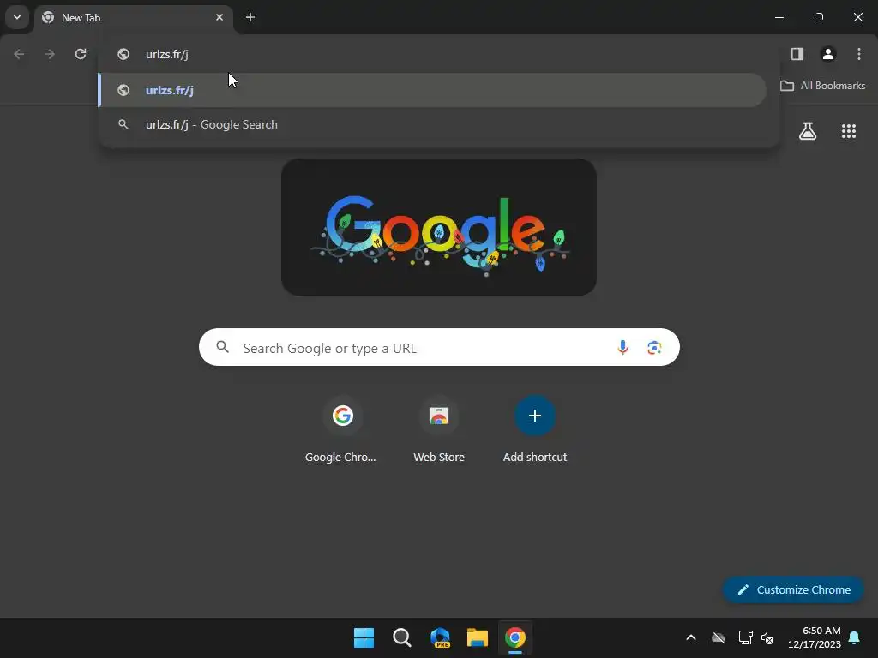878x658 pixels.
Task: Open the clock showing 6:50 AM 12/17/2023
Action: (815, 637)
